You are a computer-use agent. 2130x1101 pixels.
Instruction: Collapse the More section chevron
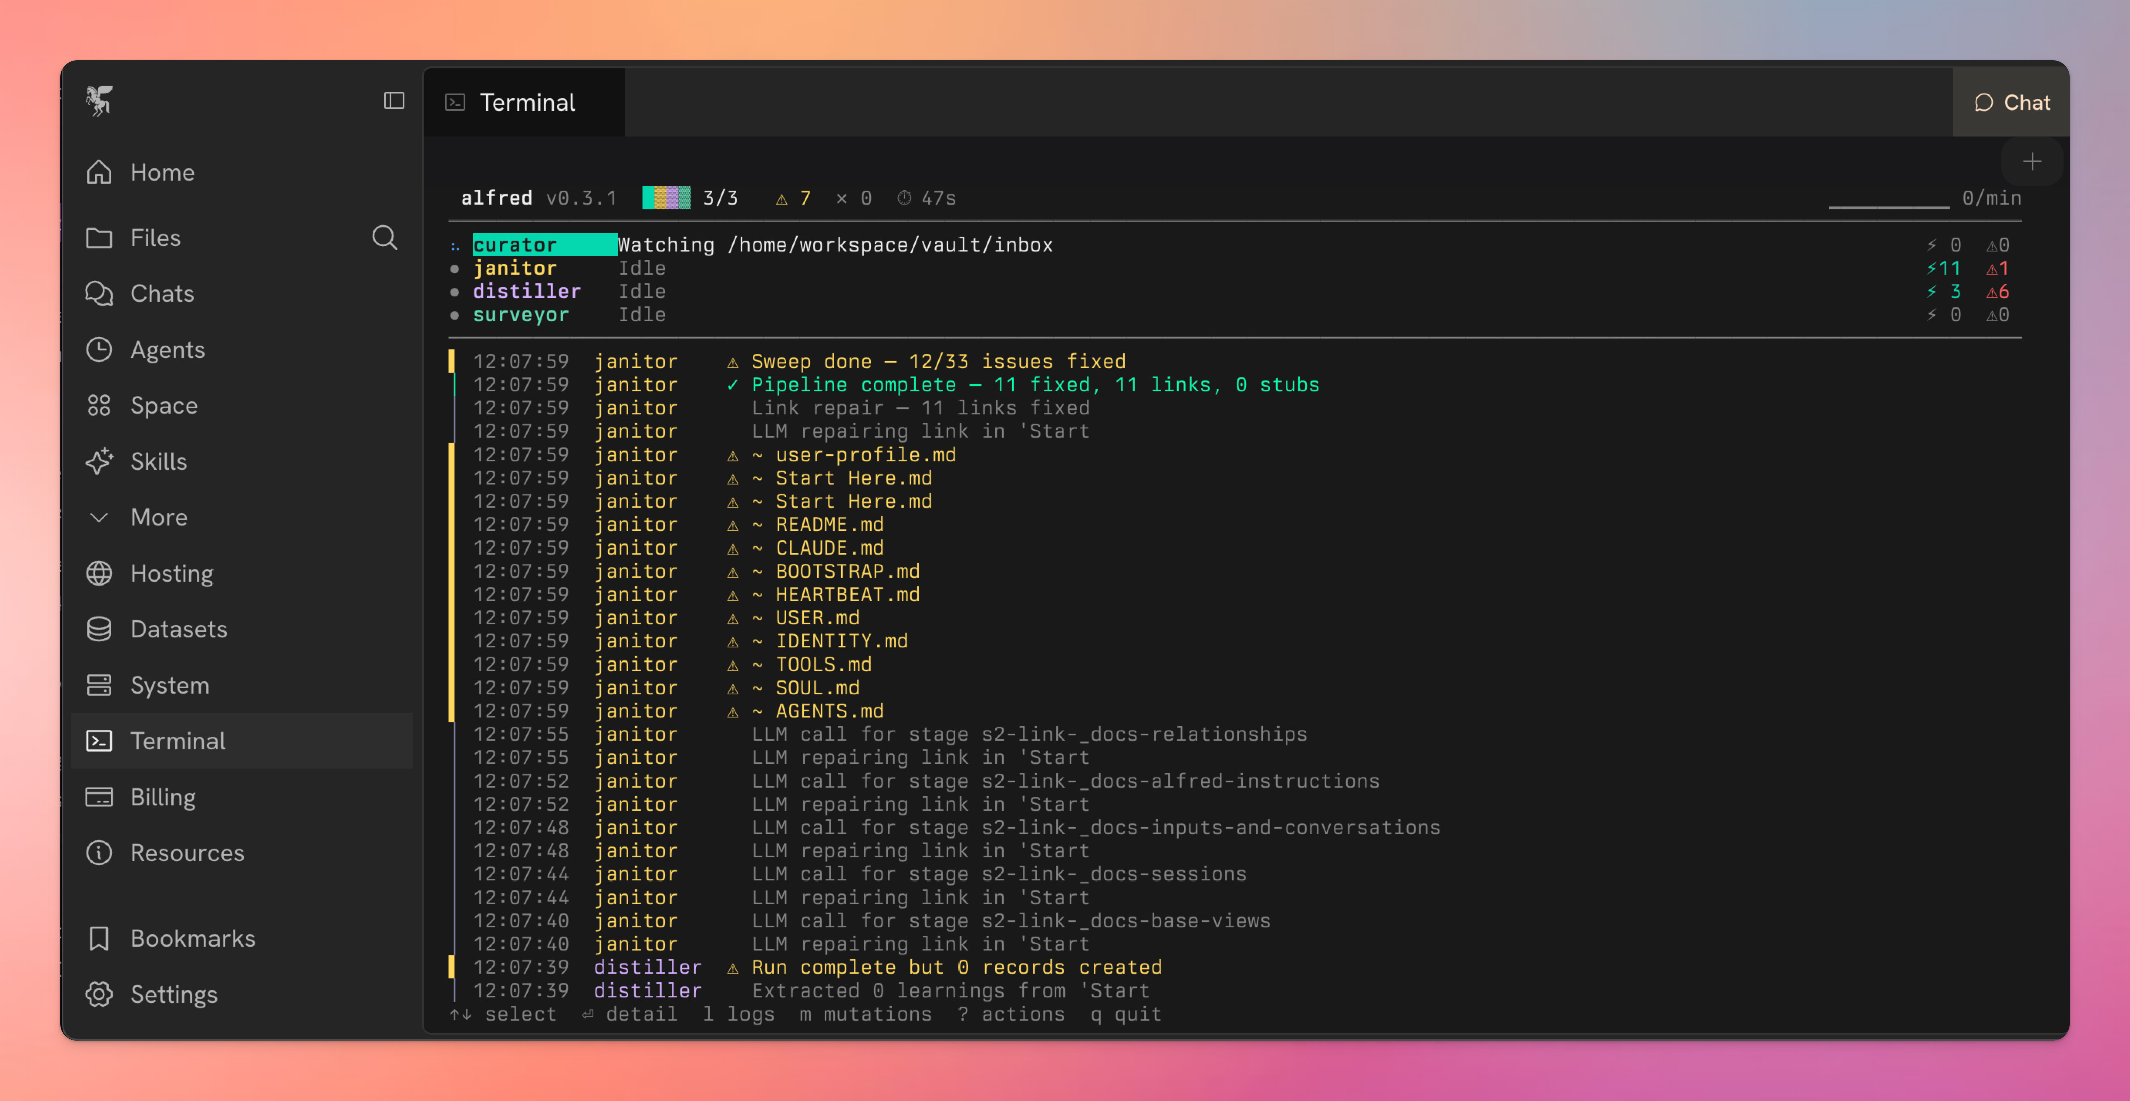99,517
